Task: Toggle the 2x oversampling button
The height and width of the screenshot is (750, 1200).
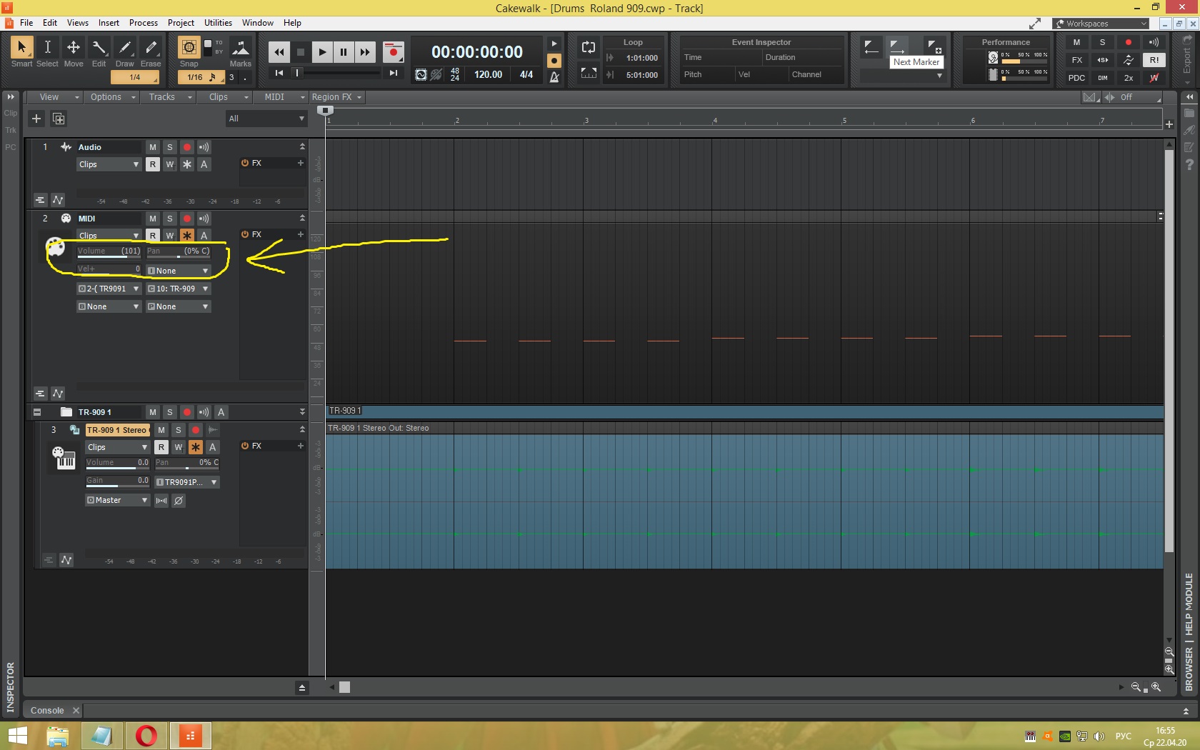Action: pyautogui.click(x=1129, y=78)
